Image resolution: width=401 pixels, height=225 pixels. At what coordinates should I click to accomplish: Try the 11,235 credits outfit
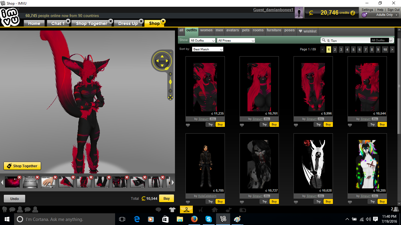coord(210,125)
